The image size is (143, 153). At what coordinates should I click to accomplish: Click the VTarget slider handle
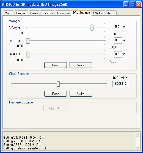click(x=92, y=28)
